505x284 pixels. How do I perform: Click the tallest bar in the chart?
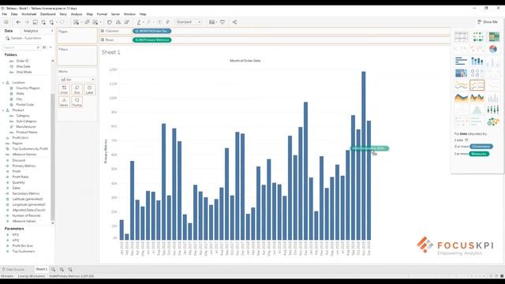click(x=363, y=155)
